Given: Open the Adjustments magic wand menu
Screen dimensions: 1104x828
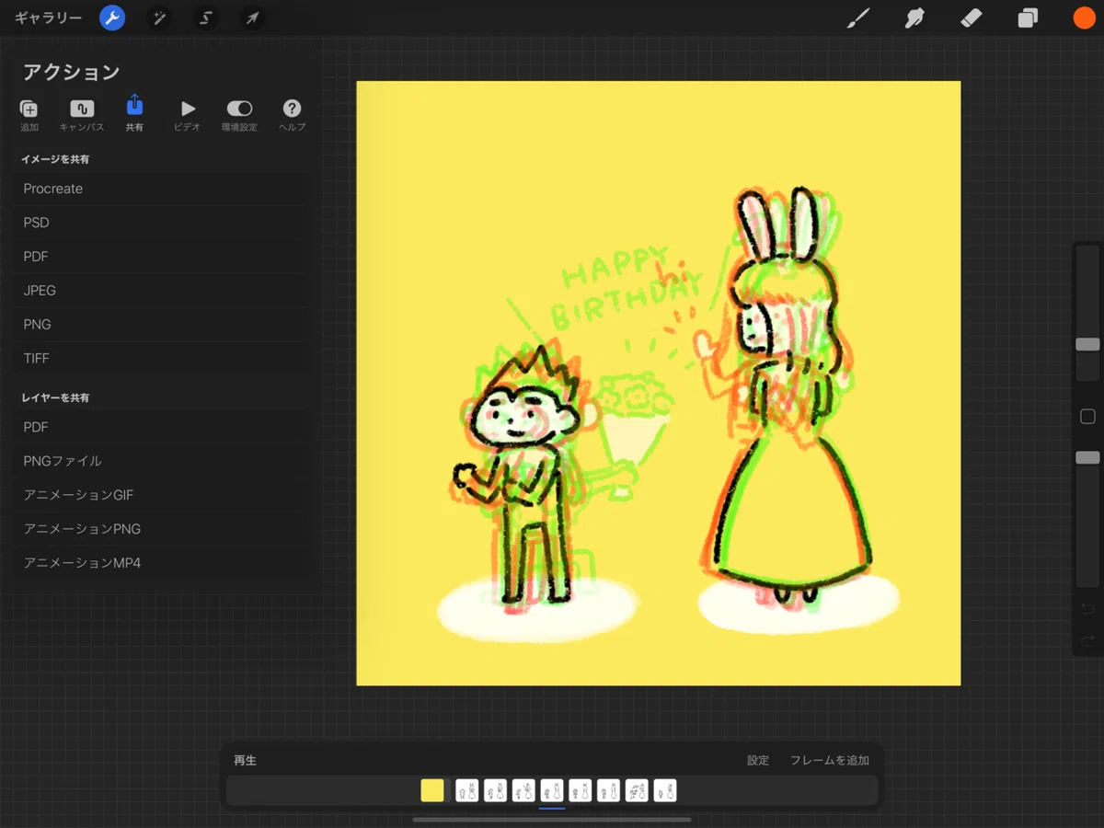Looking at the screenshot, I should pos(159,18).
